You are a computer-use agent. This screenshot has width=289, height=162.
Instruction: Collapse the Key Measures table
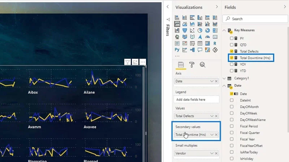pos(224,30)
